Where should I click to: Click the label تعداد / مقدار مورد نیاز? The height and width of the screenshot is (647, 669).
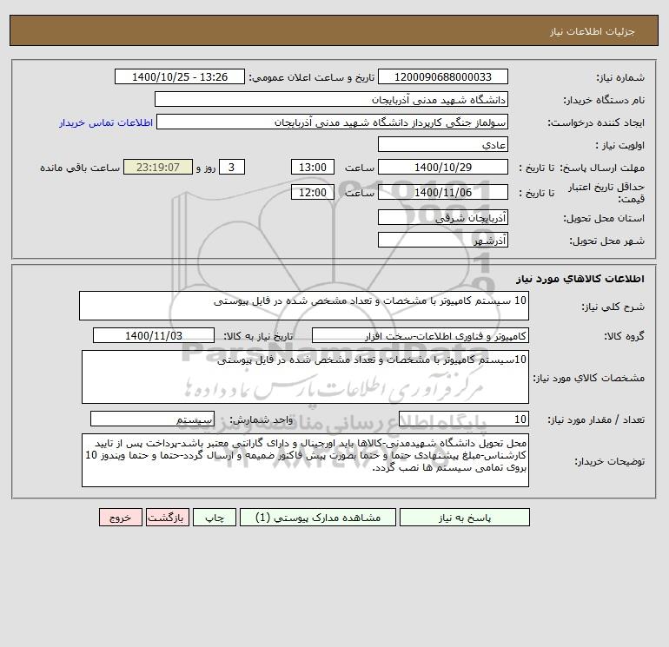tap(596, 419)
